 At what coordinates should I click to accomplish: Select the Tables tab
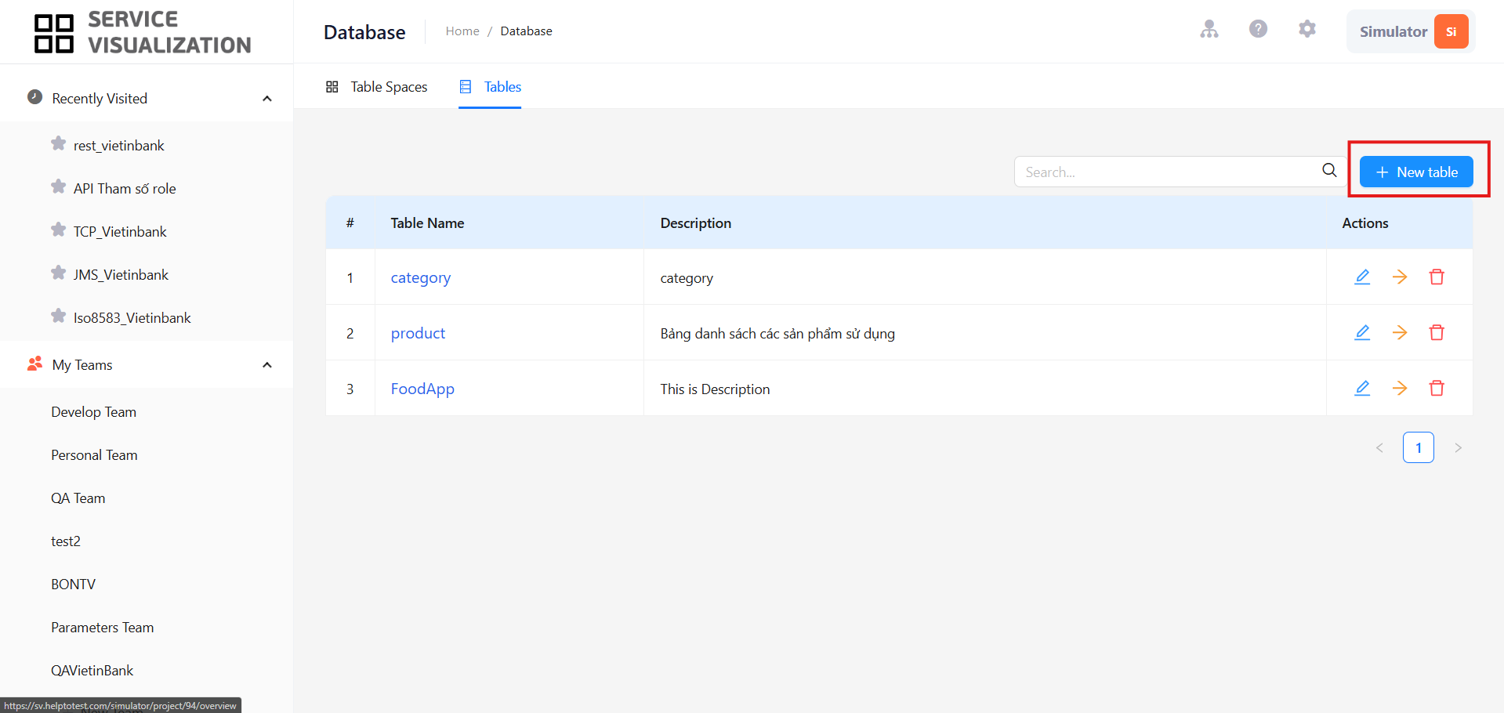tap(490, 87)
